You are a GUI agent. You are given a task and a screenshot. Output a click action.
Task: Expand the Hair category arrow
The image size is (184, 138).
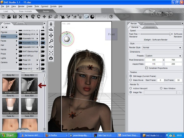(x=17, y=45)
